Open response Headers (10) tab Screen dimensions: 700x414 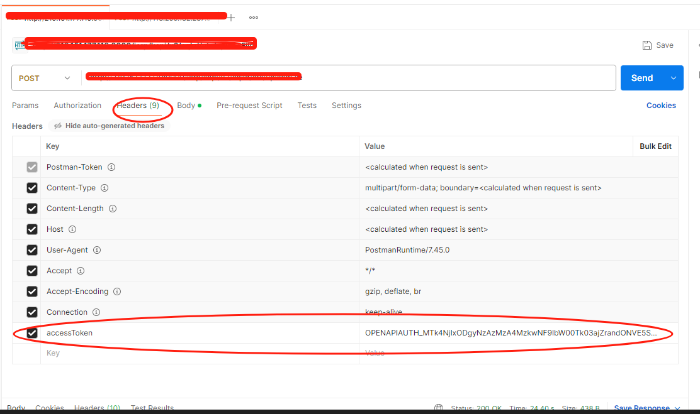click(98, 408)
